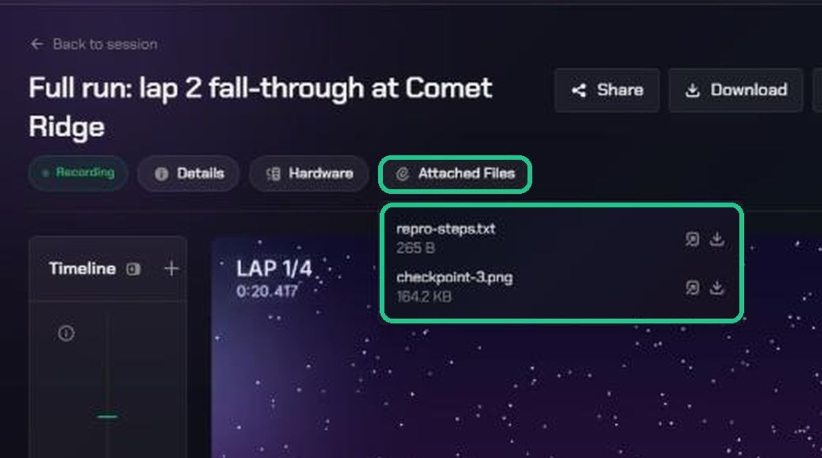This screenshot has width=822, height=458.
Task: Open the Hardware tab
Action: [309, 174]
